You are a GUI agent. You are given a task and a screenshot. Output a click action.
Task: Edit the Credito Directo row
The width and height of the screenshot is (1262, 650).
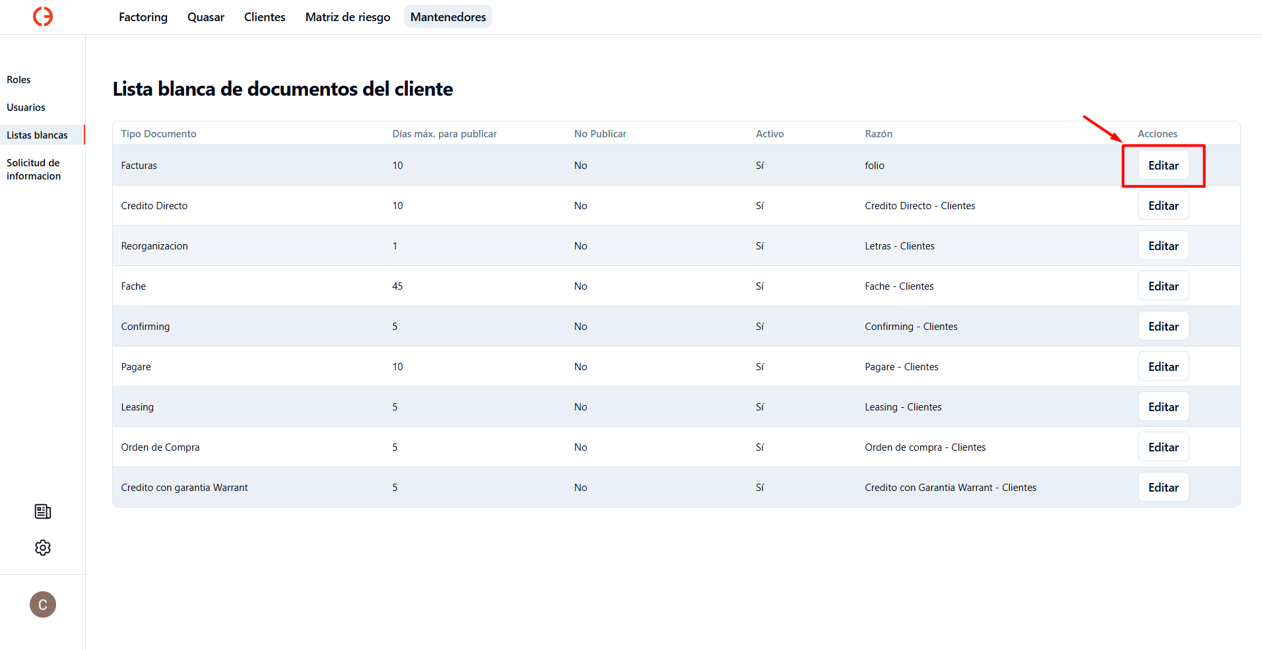[1163, 206]
